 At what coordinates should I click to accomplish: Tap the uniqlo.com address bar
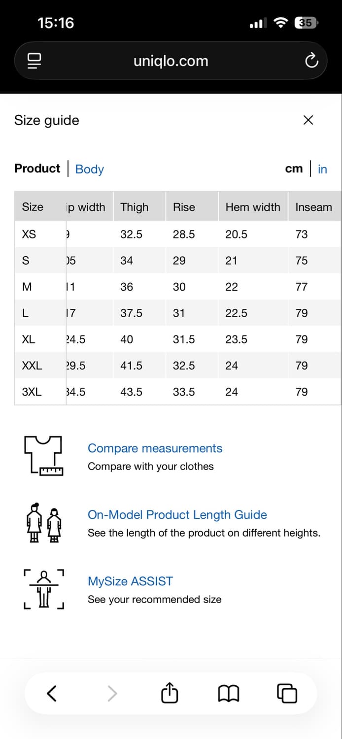tap(171, 61)
